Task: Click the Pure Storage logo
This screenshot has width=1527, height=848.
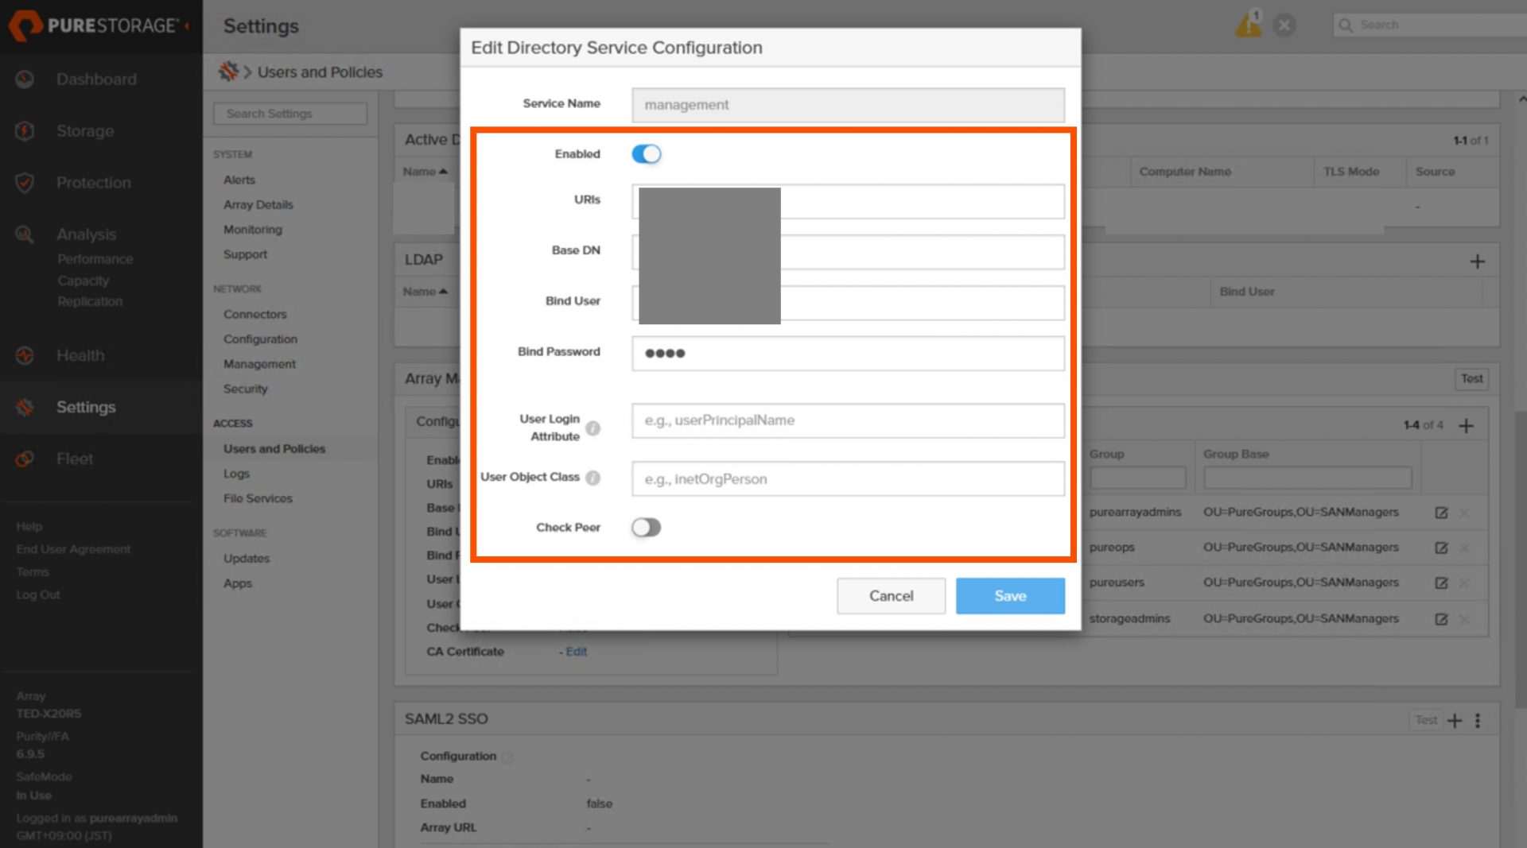Action: [94, 25]
